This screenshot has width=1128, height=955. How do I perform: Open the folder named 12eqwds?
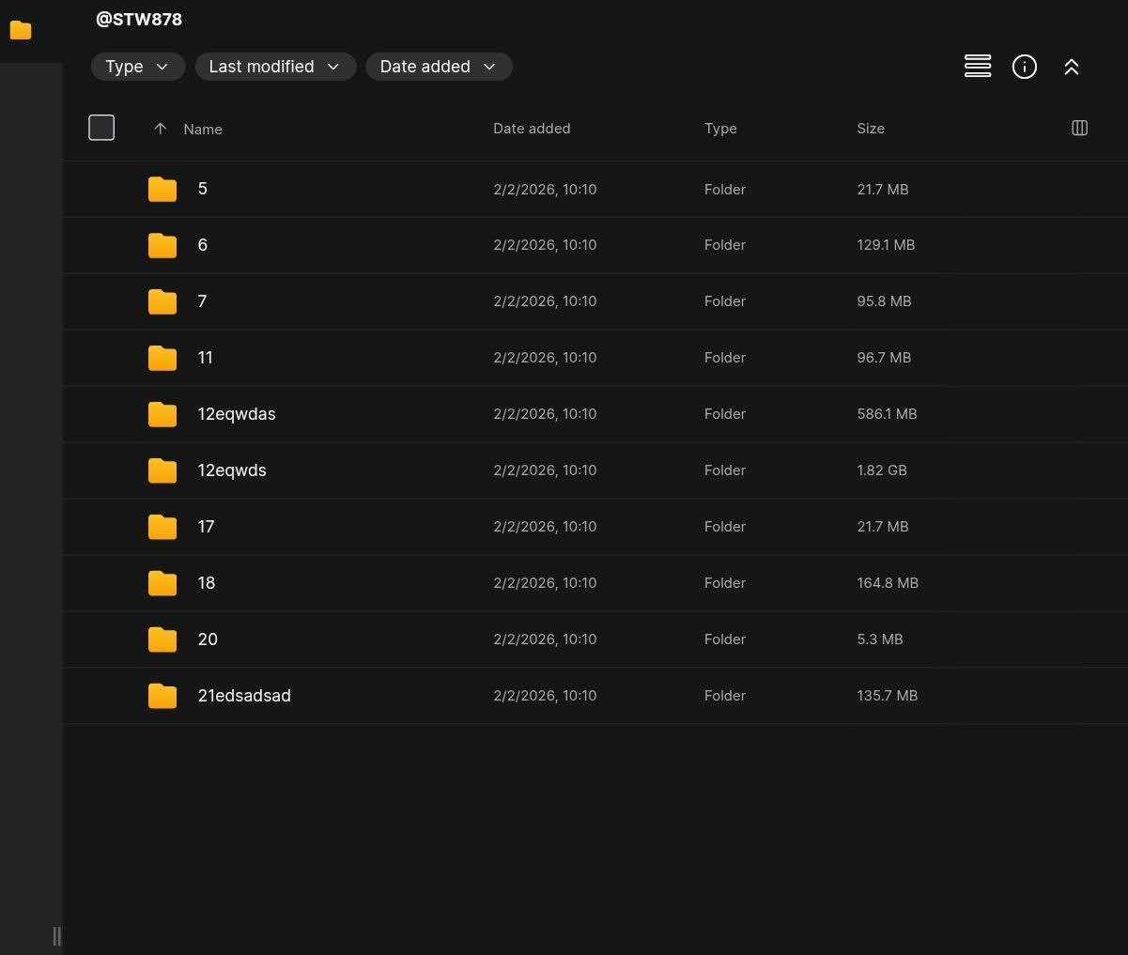pyautogui.click(x=232, y=470)
